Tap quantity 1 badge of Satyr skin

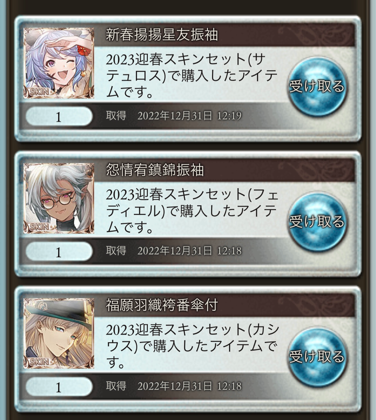click(x=59, y=116)
